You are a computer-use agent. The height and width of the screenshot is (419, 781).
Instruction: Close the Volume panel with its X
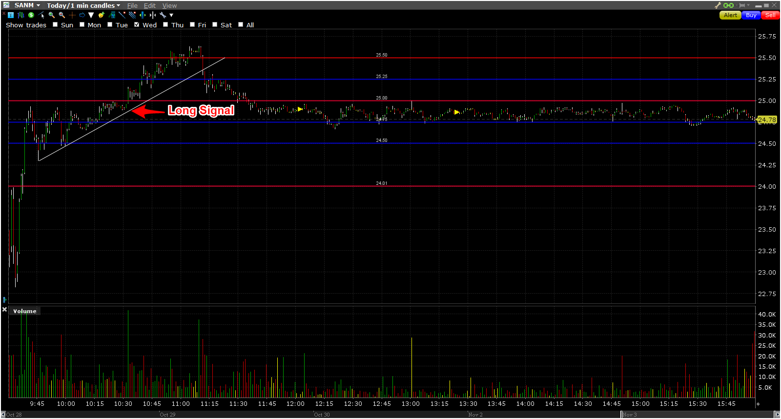point(5,310)
